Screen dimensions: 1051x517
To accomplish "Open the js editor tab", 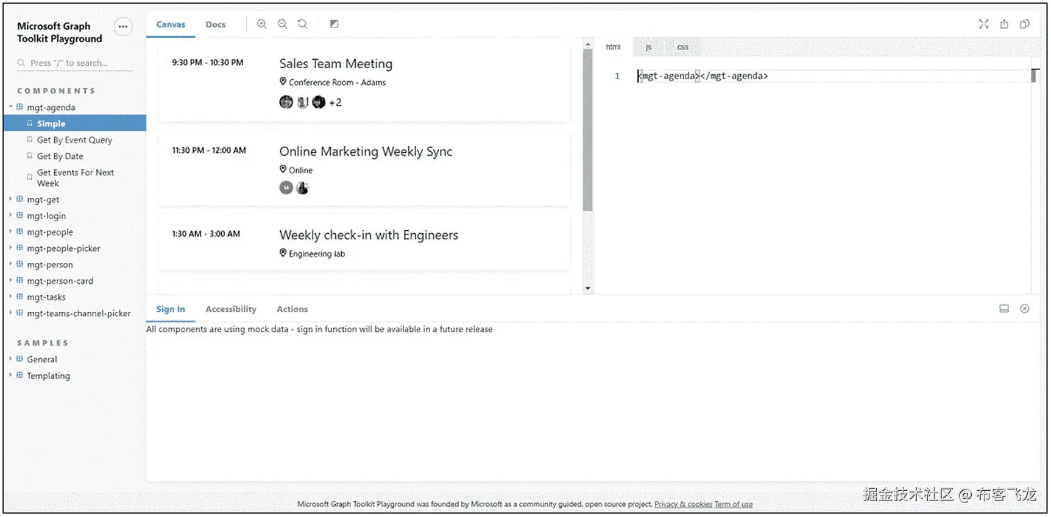I will pos(648,47).
